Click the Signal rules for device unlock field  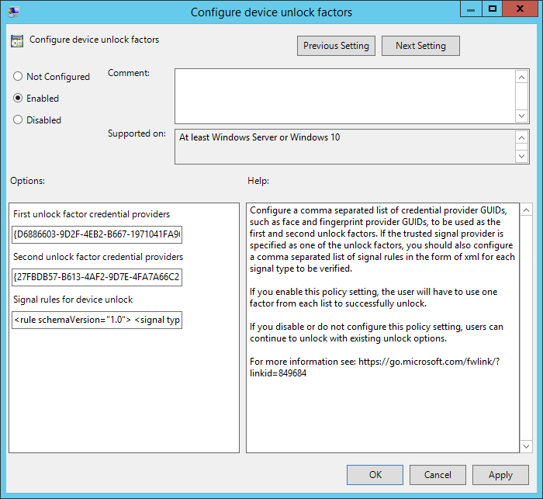click(97, 320)
